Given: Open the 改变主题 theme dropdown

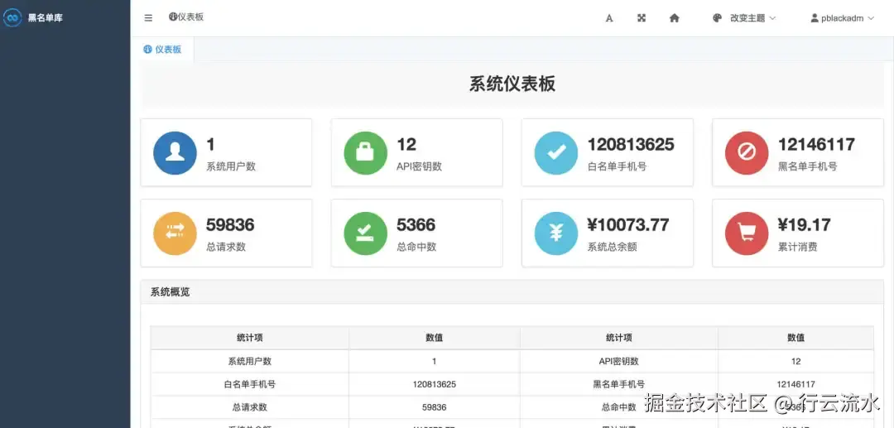Looking at the screenshot, I should pyautogui.click(x=744, y=17).
